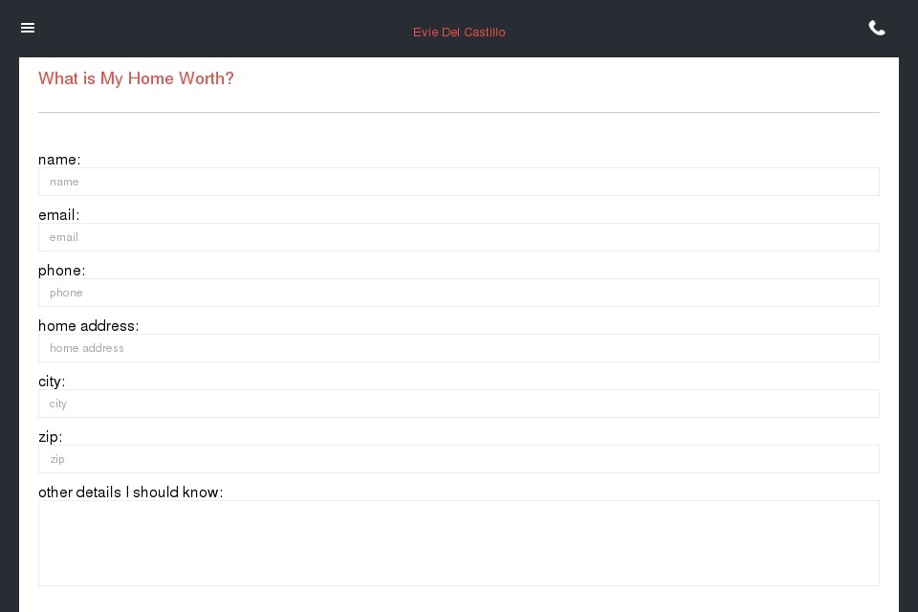Focus the zip input field

point(458,459)
